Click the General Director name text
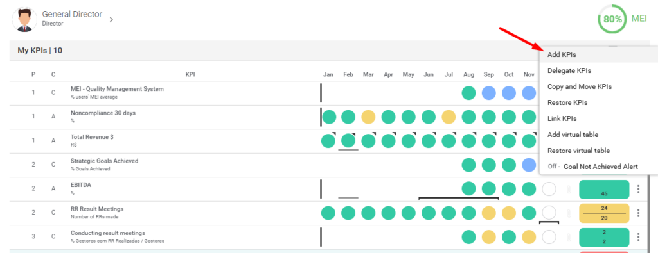The height and width of the screenshot is (253, 658). pos(72,14)
